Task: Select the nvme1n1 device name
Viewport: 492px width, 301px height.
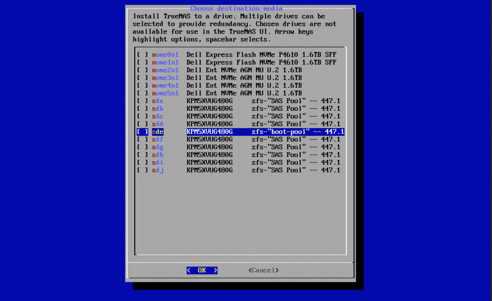Action: (x=165, y=63)
